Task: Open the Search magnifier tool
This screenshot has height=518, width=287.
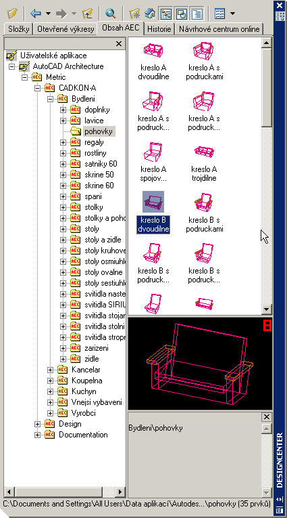Action: (x=110, y=14)
